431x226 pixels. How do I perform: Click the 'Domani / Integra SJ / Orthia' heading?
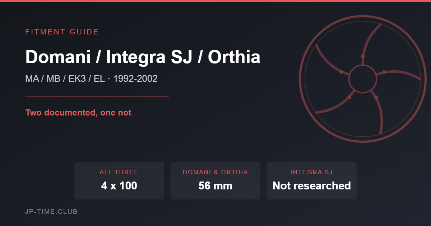[143, 57]
